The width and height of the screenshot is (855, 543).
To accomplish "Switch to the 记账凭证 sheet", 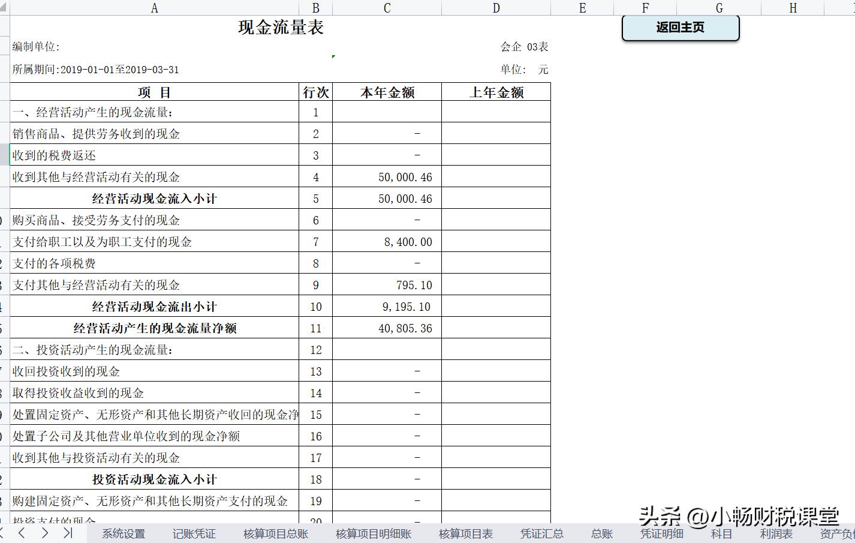I will click(193, 533).
